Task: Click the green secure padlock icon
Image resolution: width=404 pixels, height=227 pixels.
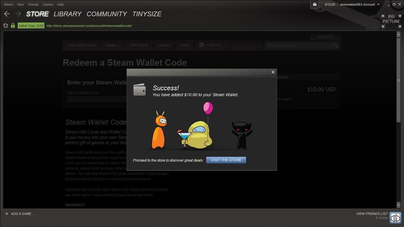Action: (13, 26)
